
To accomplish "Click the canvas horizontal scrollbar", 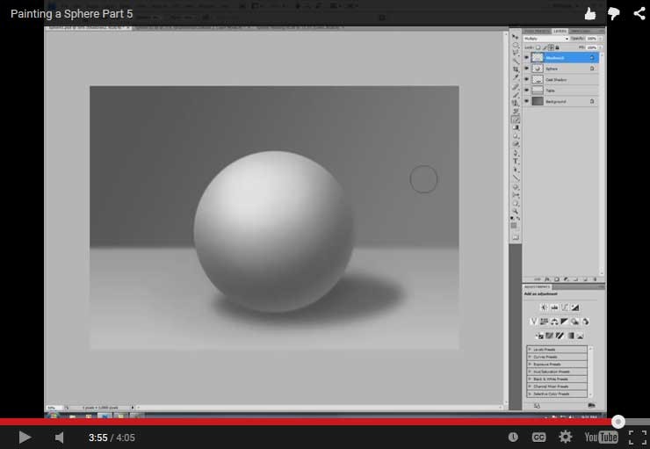I will click(x=319, y=408).
